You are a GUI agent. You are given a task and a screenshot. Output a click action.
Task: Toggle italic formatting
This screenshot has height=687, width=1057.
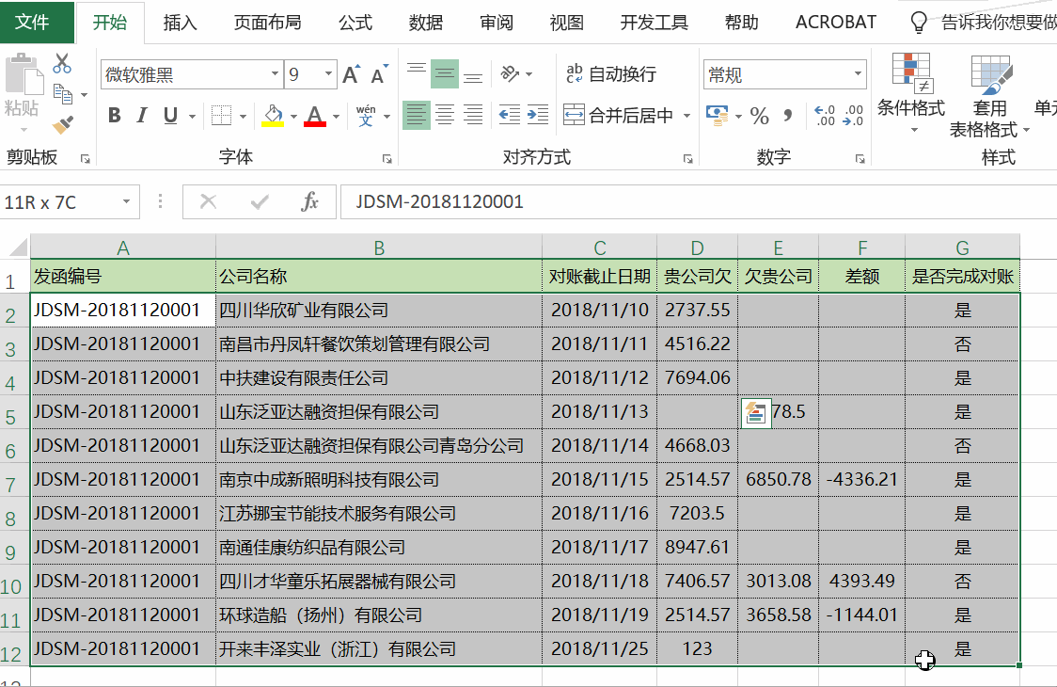[x=142, y=116]
